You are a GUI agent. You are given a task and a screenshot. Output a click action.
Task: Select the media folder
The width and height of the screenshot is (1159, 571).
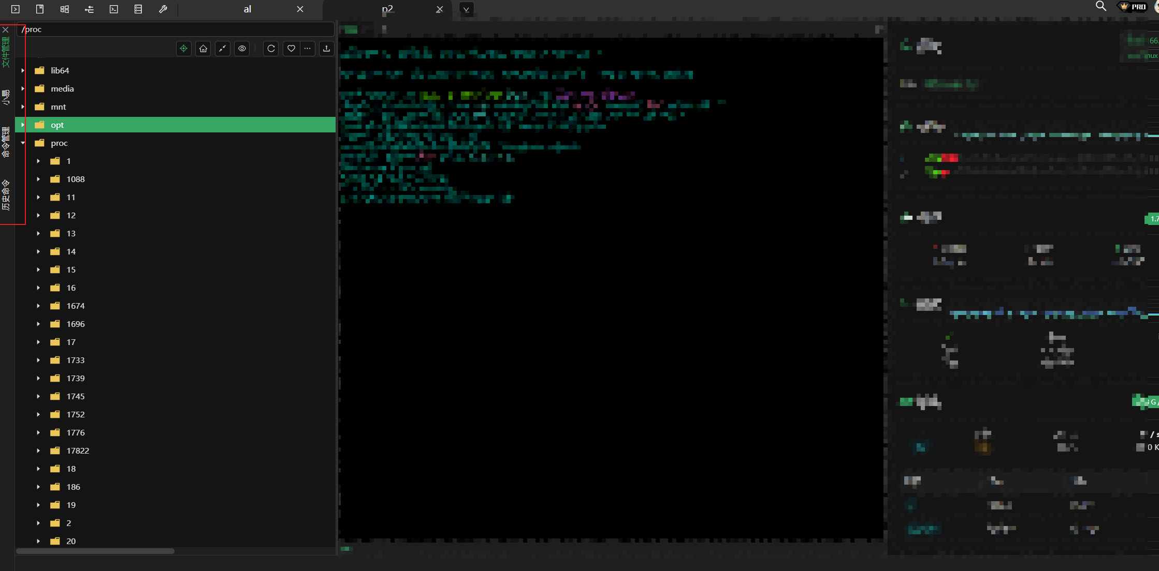tap(62, 88)
